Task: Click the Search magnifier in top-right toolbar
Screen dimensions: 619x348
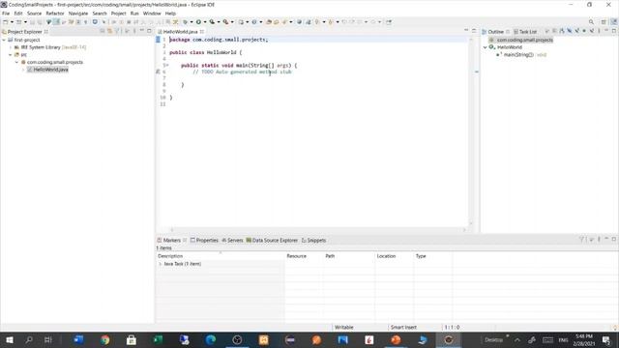Action: (x=591, y=22)
